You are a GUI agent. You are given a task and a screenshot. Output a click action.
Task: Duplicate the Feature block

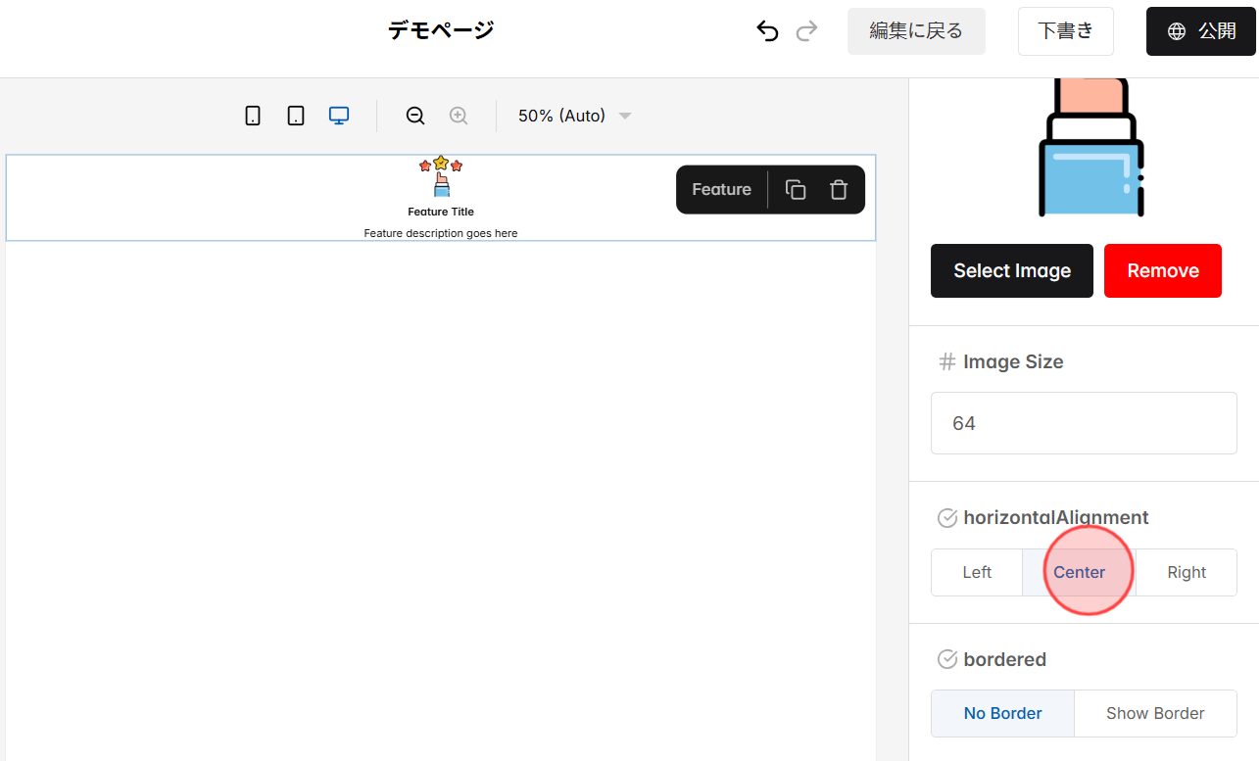[795, 189]
